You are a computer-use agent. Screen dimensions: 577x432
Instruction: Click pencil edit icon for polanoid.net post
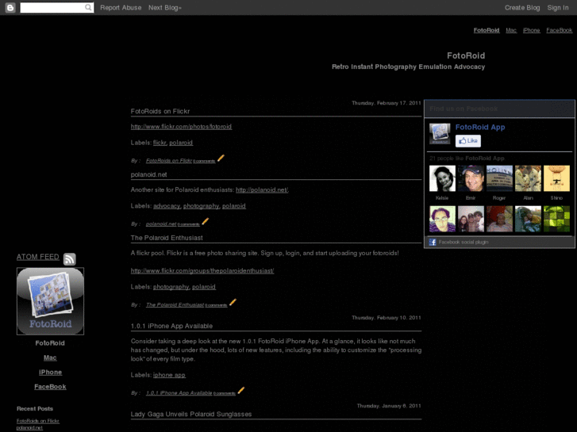206,221
